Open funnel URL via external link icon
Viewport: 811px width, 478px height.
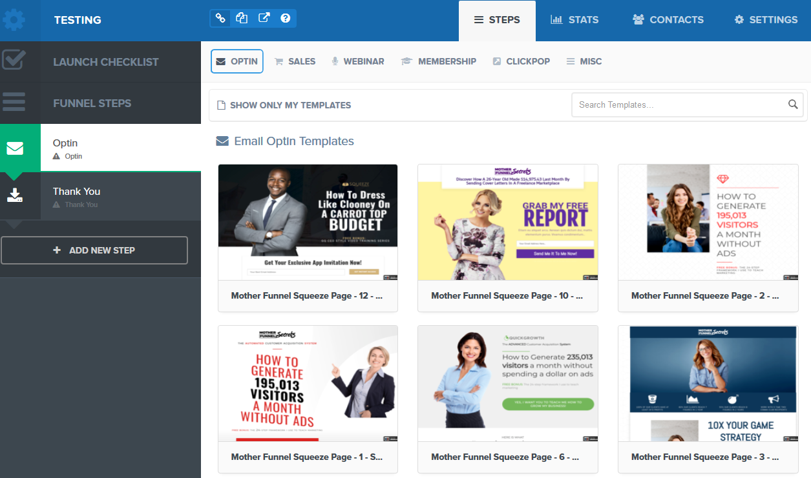(264, 18)
